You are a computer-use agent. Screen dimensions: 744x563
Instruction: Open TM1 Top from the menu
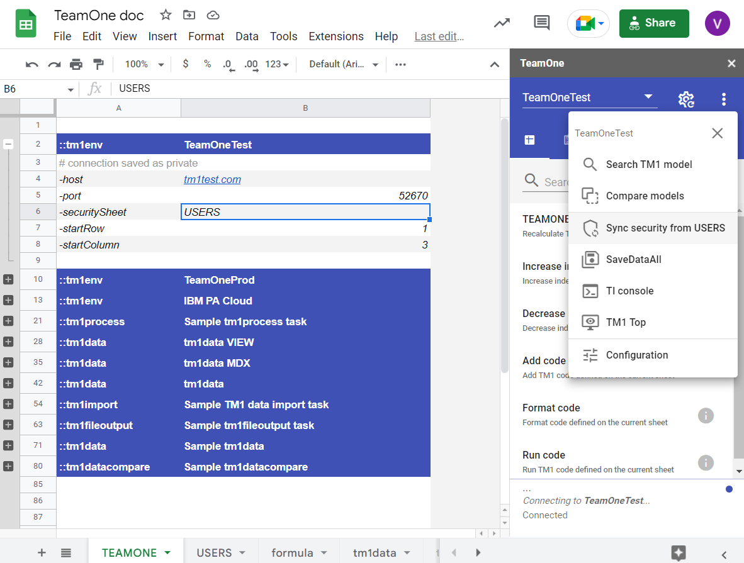click(653, 322)
